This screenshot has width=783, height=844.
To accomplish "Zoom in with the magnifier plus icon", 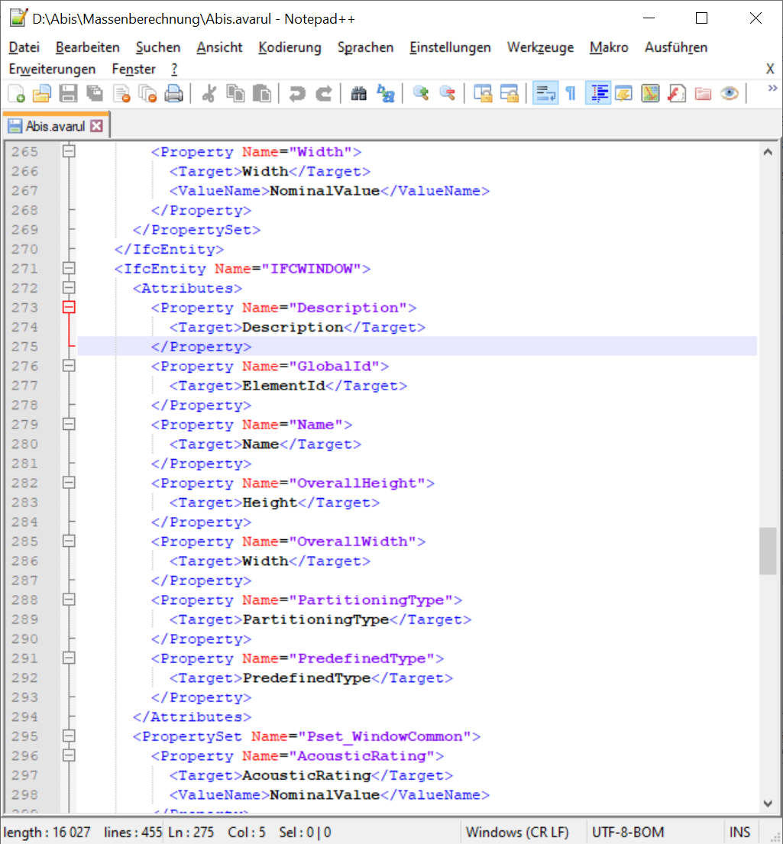I will tap(421, 94).
